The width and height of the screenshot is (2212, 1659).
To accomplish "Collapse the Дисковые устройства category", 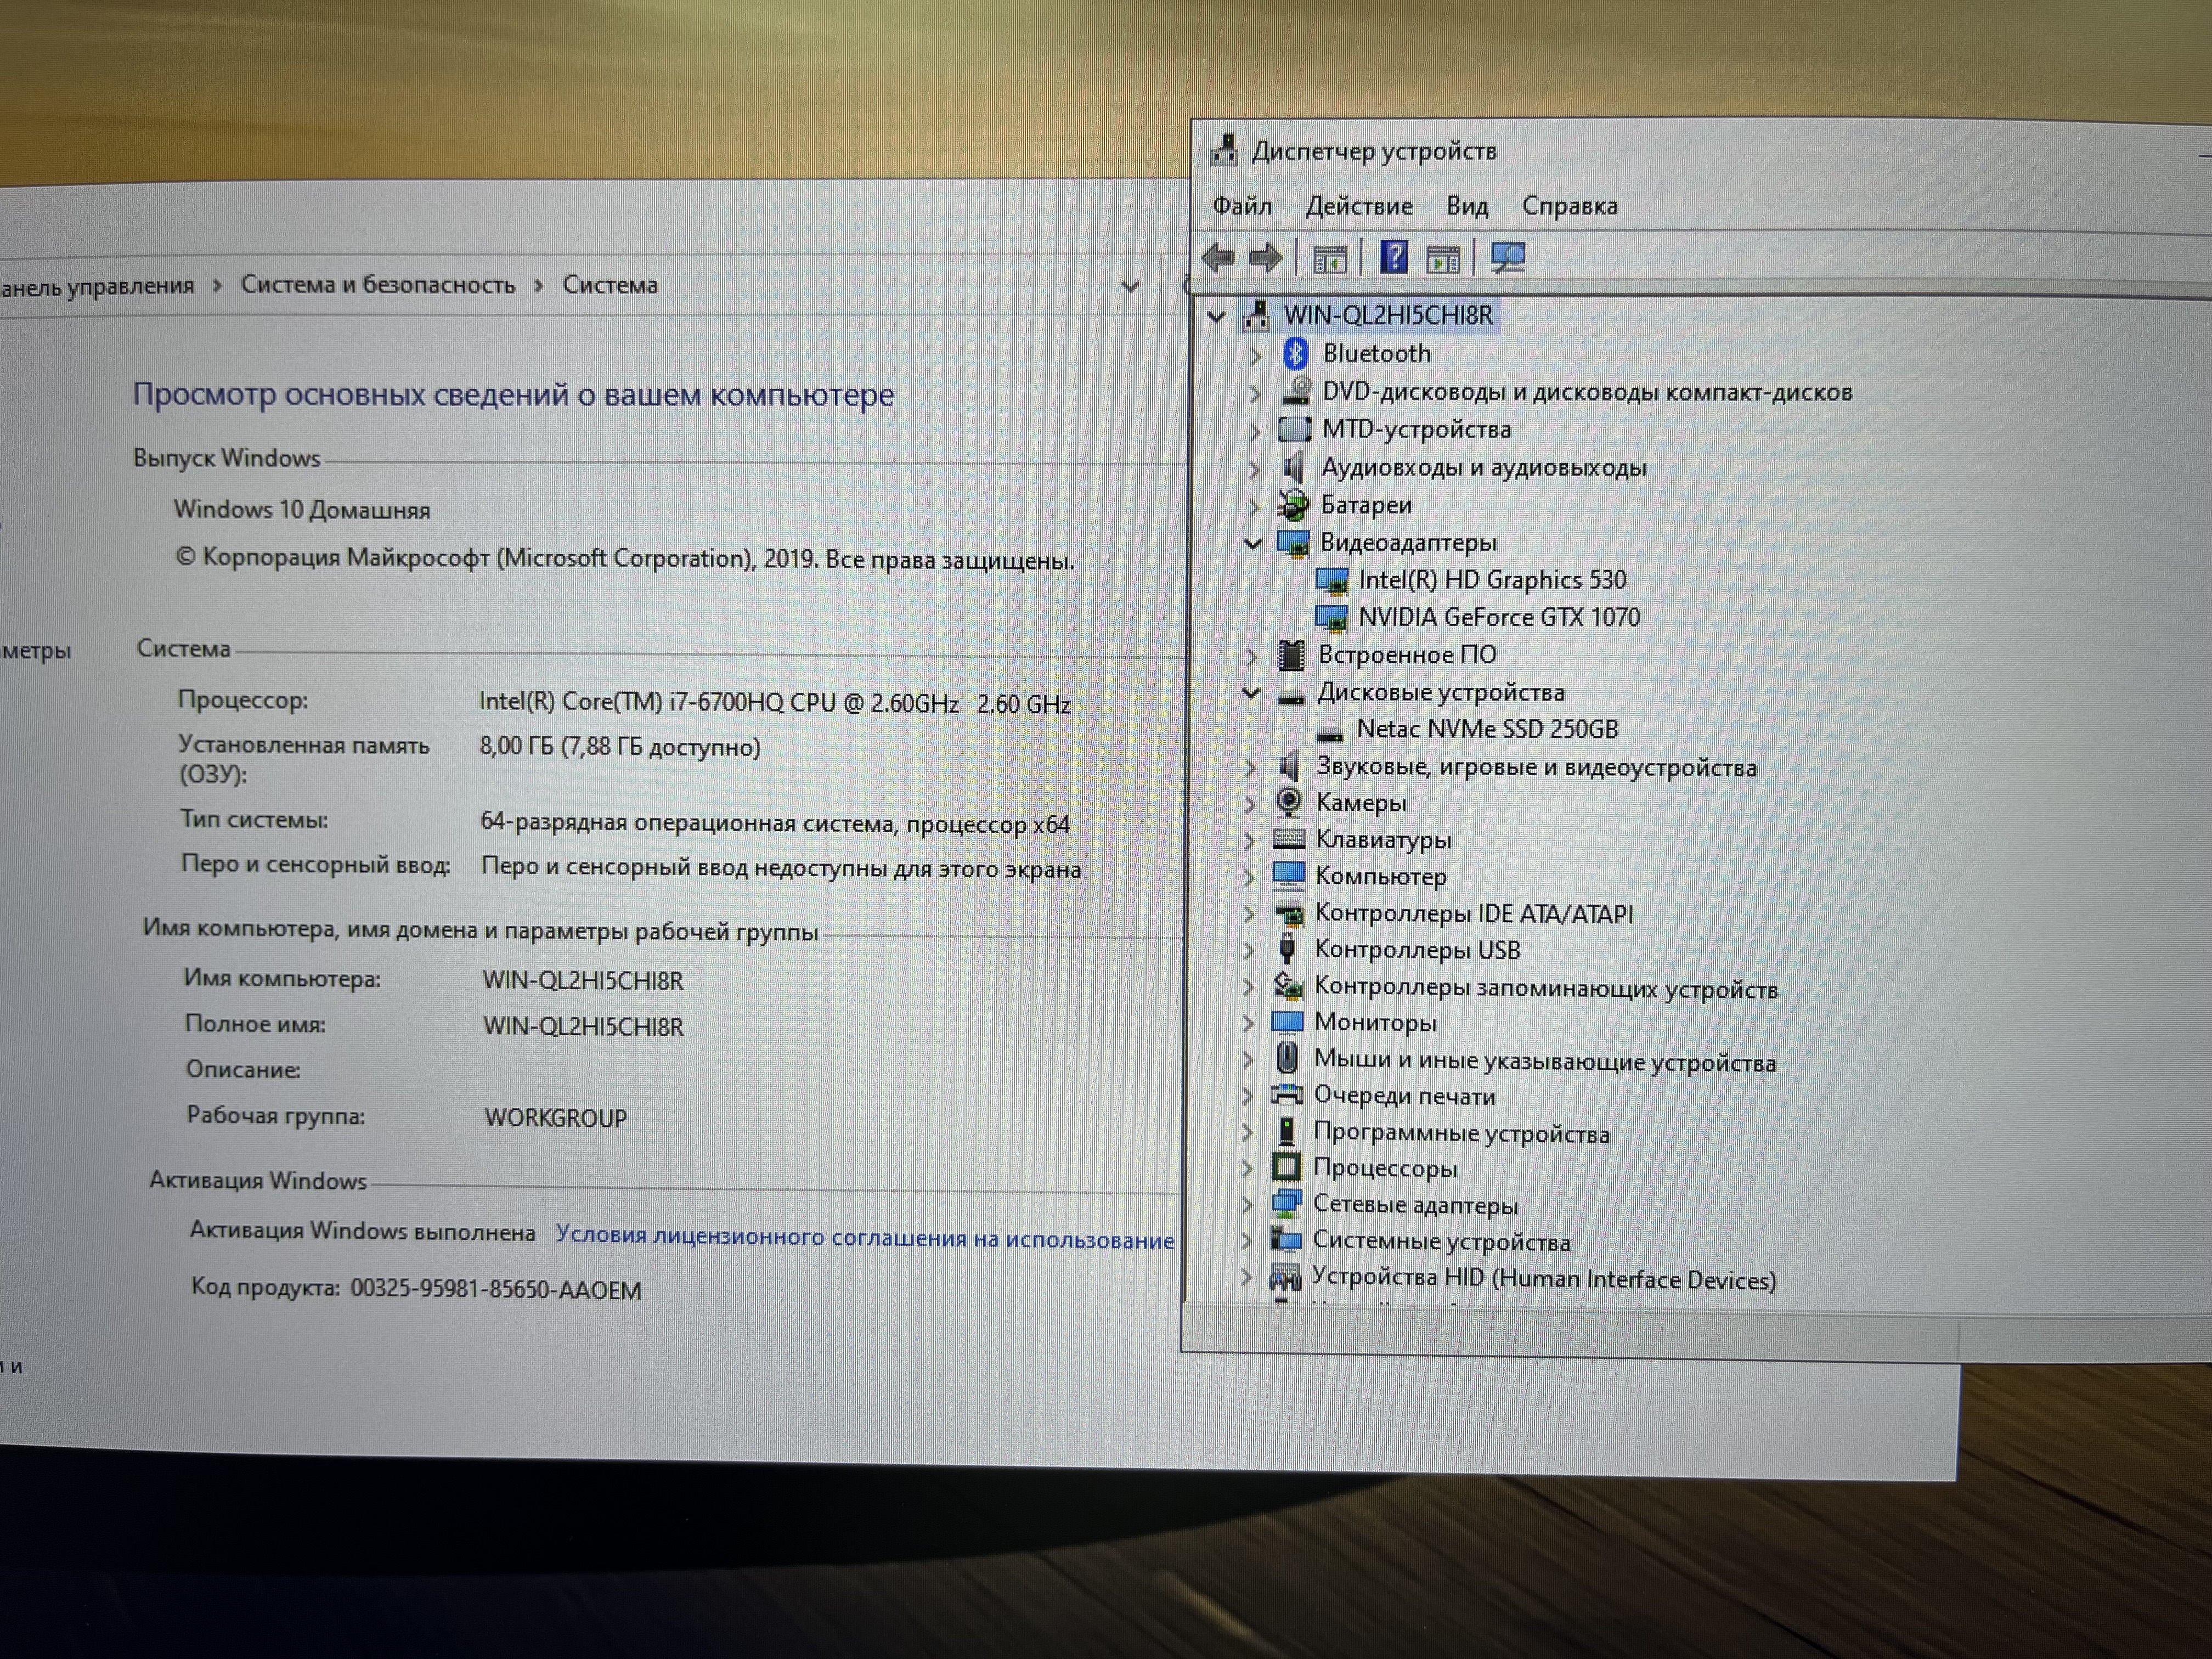I will tap(1251, 692).
